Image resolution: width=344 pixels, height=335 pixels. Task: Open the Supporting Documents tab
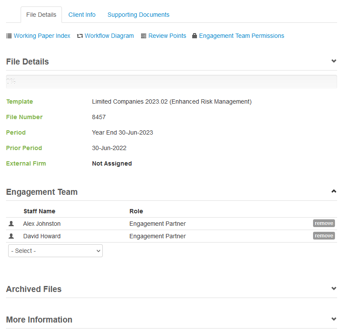tap(138, 15)
